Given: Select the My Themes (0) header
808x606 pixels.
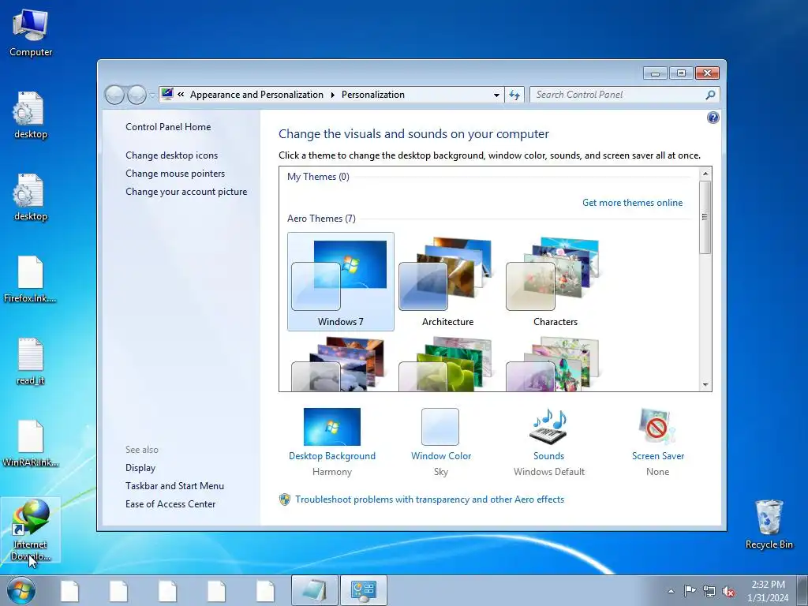Looking at the screenshot, I should click(318, 177).
